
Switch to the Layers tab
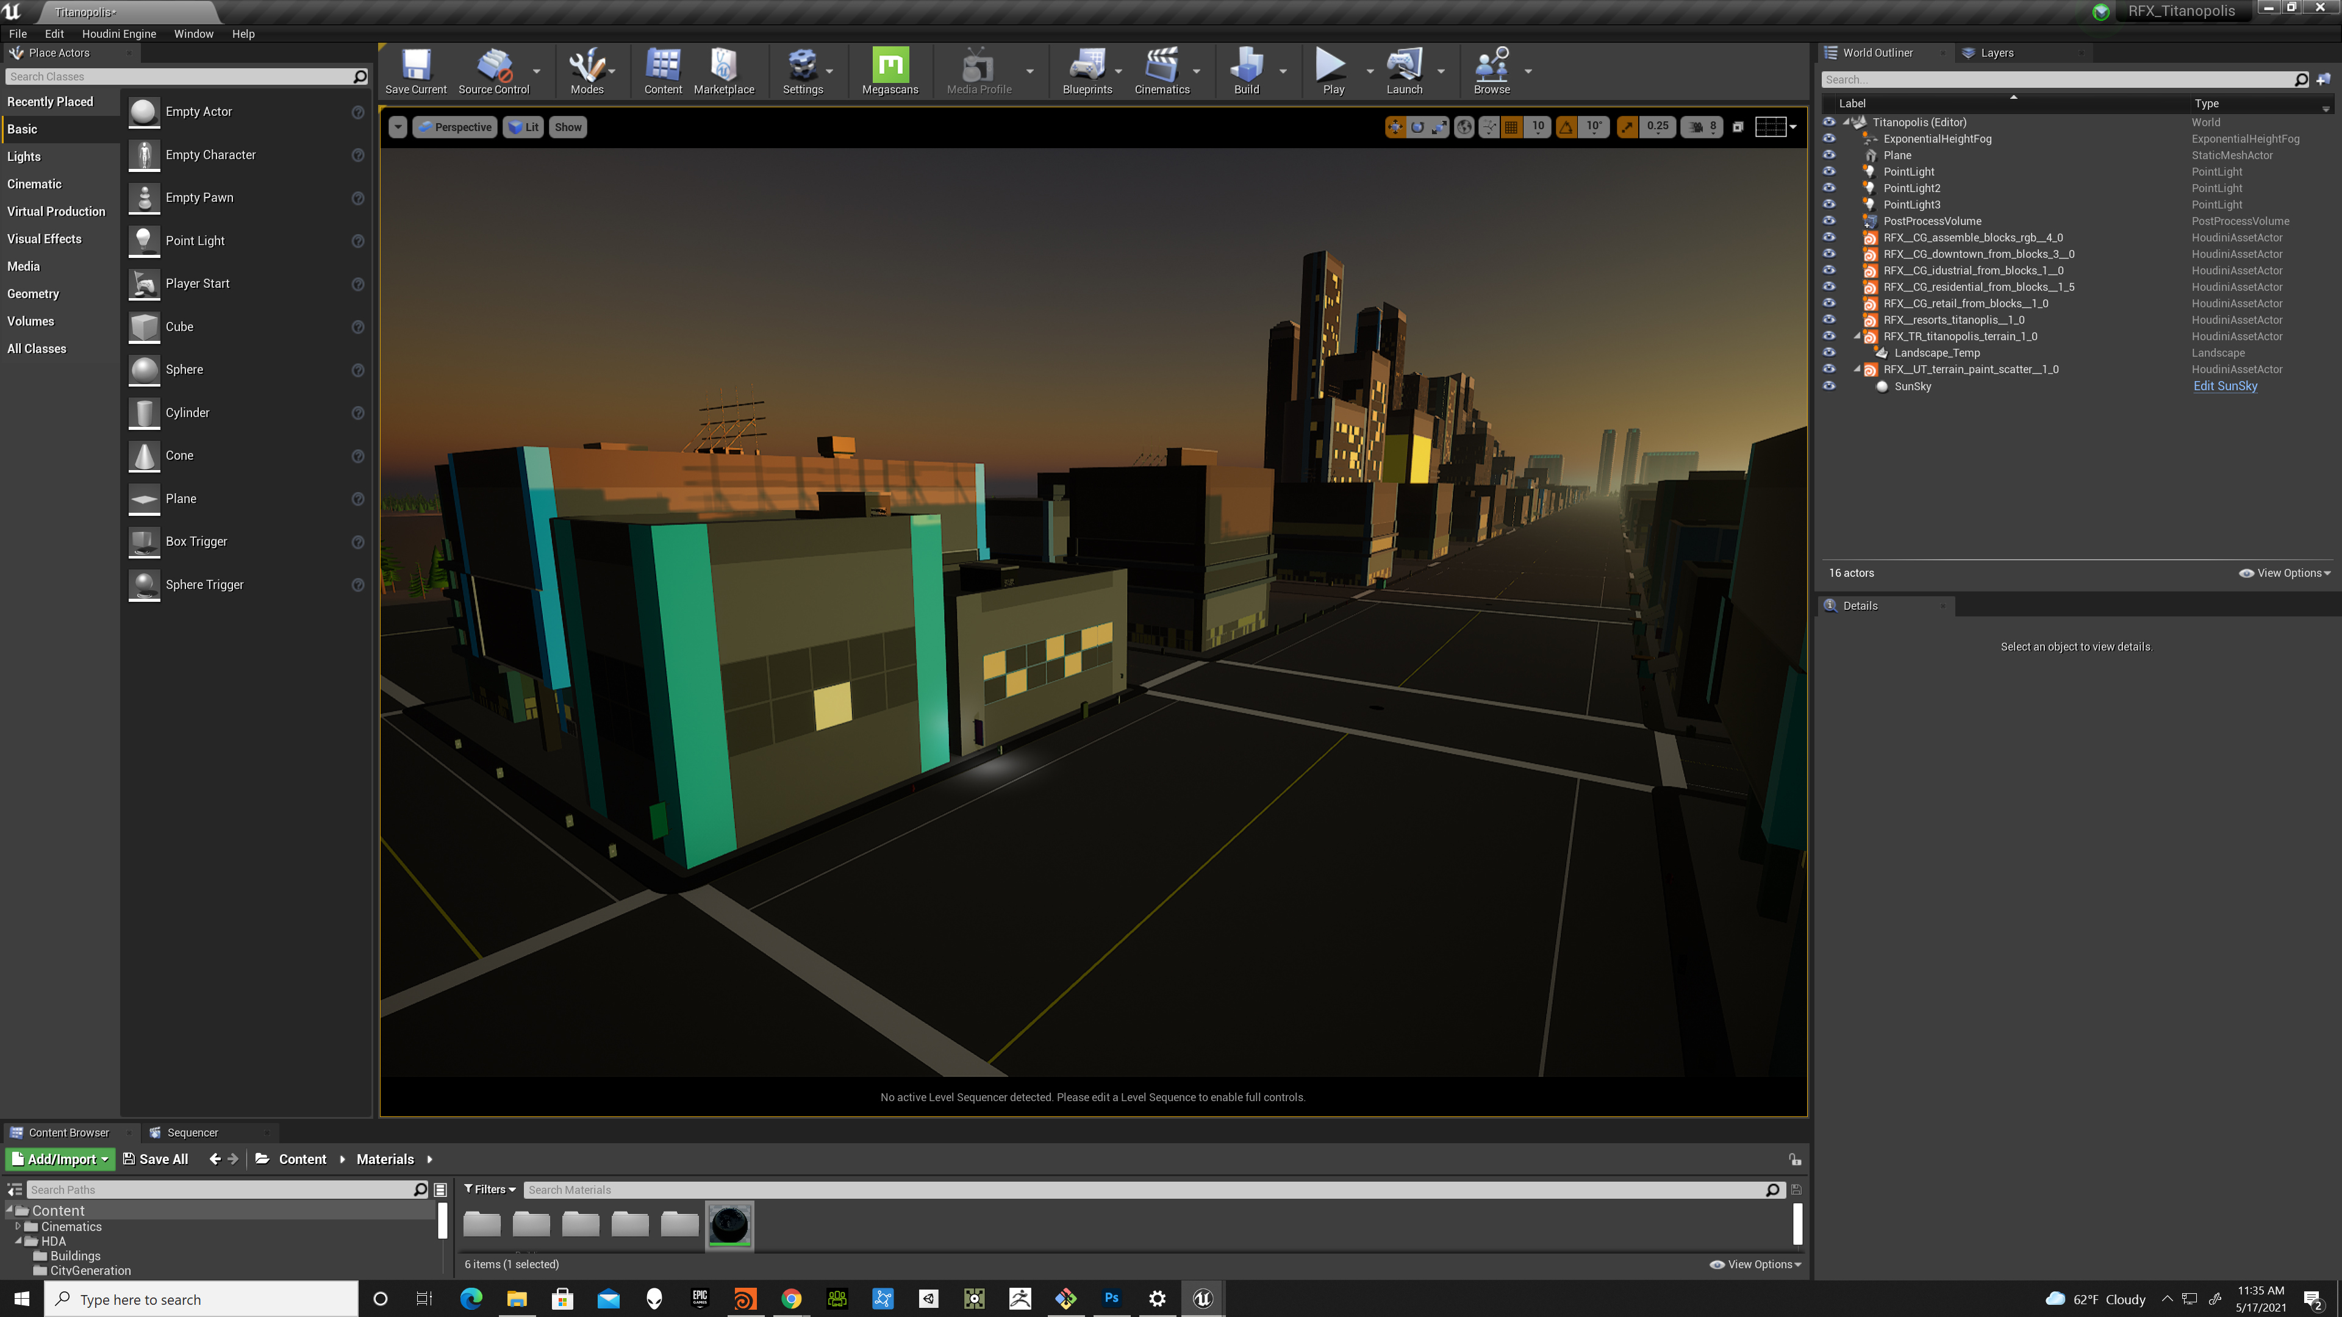tap(1997, 52)
